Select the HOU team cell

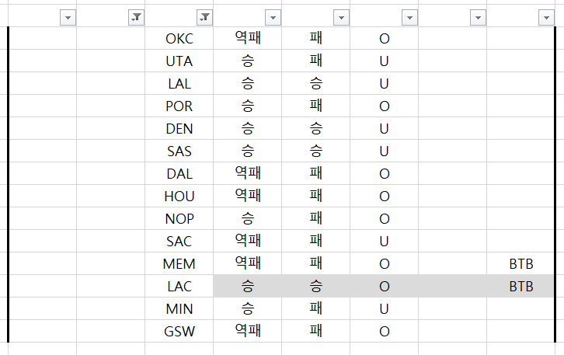179,197
